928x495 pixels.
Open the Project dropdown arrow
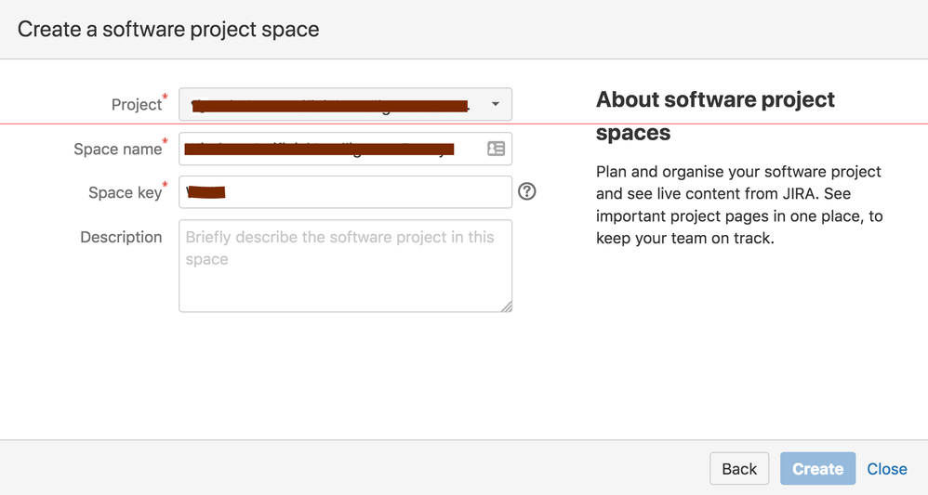(495, 104)
